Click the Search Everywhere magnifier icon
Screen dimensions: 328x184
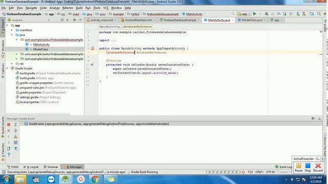[x=319, y=14]
